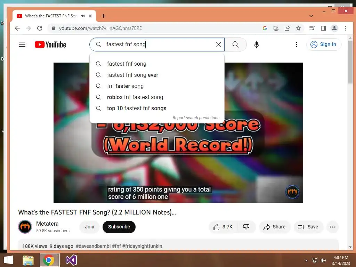
Task: Open Chrome three-dot menu
Action: pyautogui.click(x=346, y=28)
